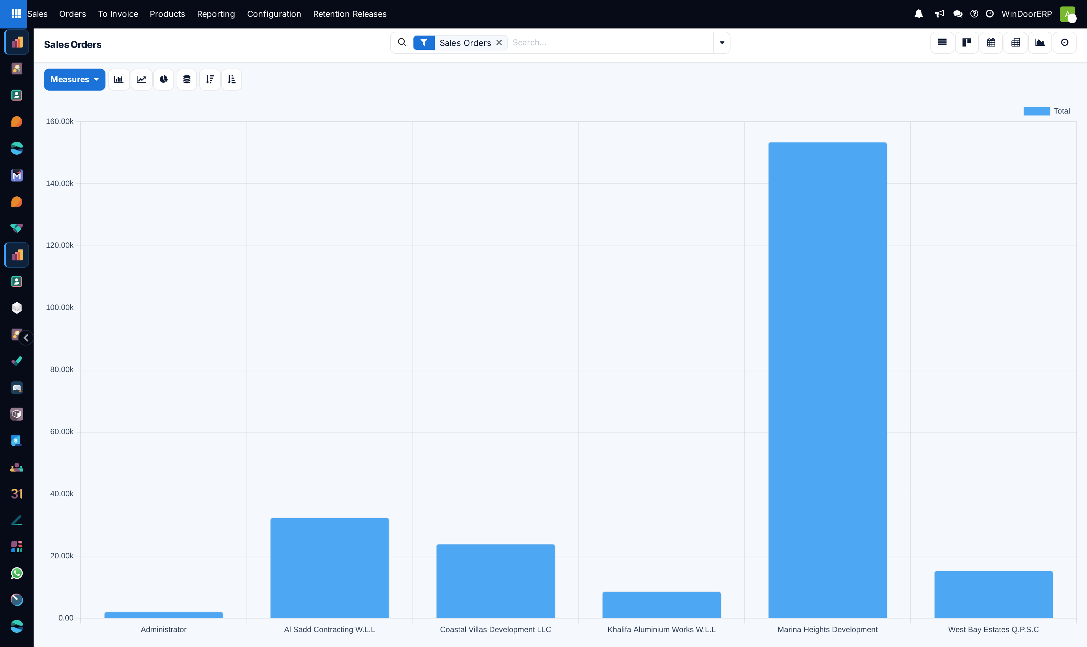Switch to activity view
The height and width of the screenshot is (647, 1087).
1065,43
